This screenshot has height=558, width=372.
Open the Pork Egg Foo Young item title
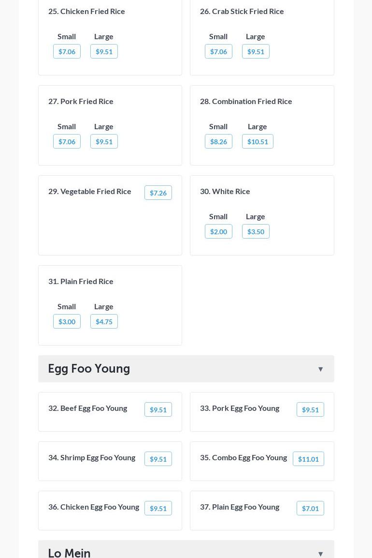[240, 408]
